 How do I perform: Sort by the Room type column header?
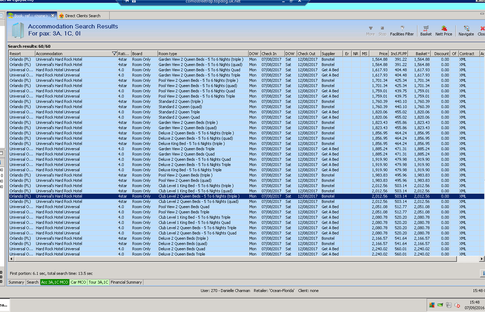click(203, 54)
